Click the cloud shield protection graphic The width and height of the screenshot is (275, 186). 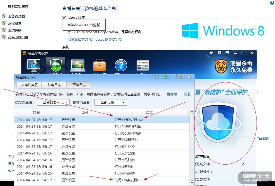tap(218, 123)
